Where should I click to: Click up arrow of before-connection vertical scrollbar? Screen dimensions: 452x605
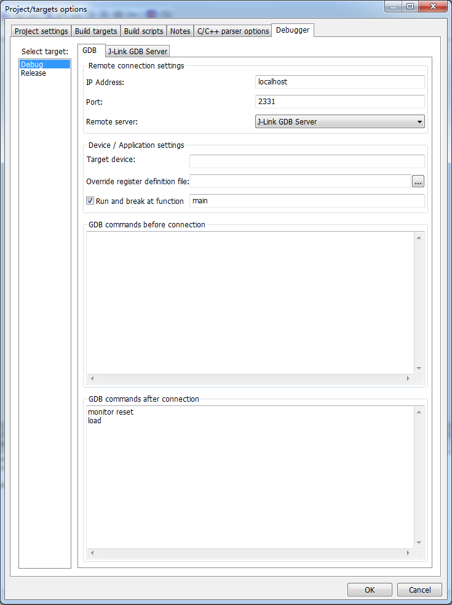419,238
